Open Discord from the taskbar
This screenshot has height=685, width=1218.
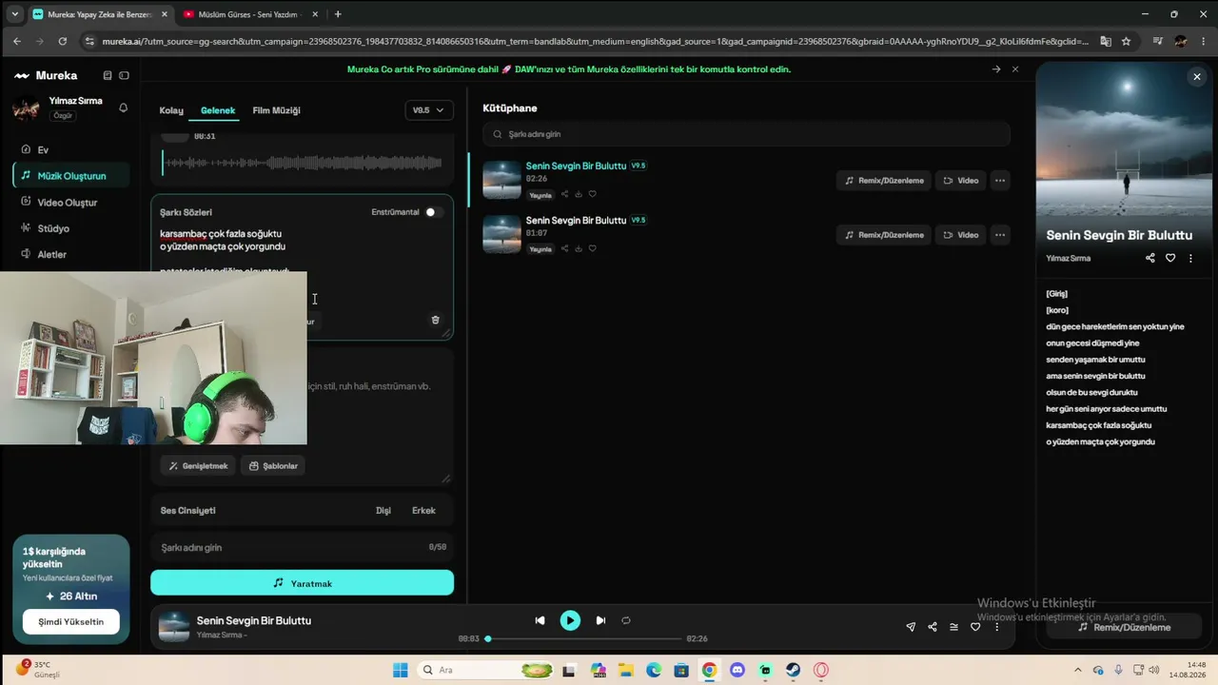[737, 670]
